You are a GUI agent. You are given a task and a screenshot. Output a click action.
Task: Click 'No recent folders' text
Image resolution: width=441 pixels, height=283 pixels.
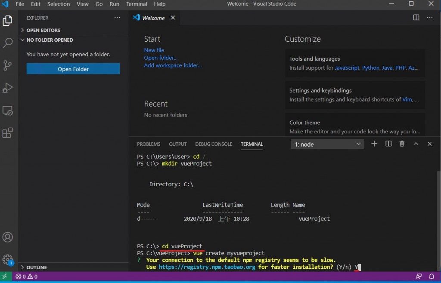coord(166,115)
